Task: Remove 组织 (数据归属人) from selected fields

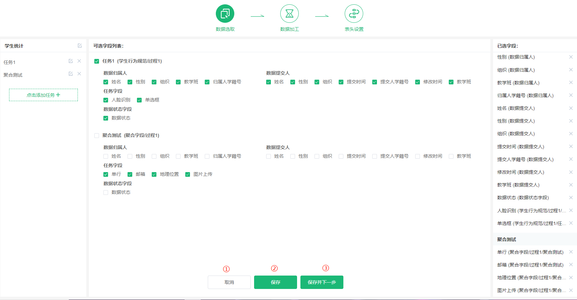Action: (571, 70)
